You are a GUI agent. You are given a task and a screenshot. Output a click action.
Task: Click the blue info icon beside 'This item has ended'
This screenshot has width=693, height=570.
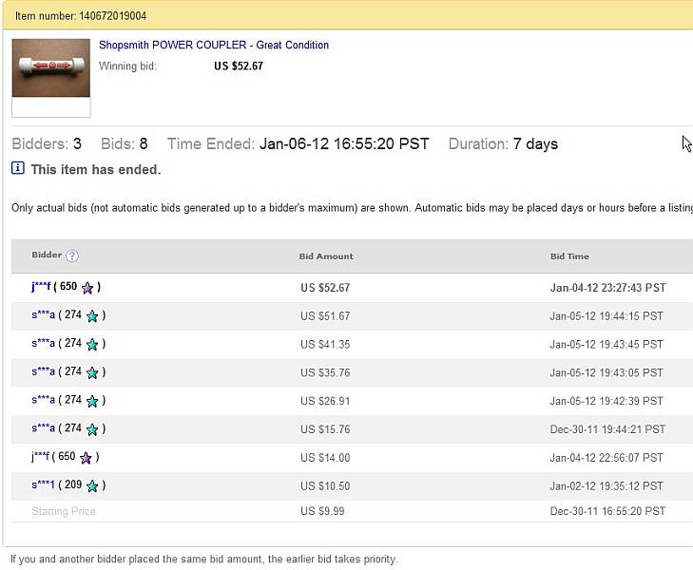(x=18, y=168)
